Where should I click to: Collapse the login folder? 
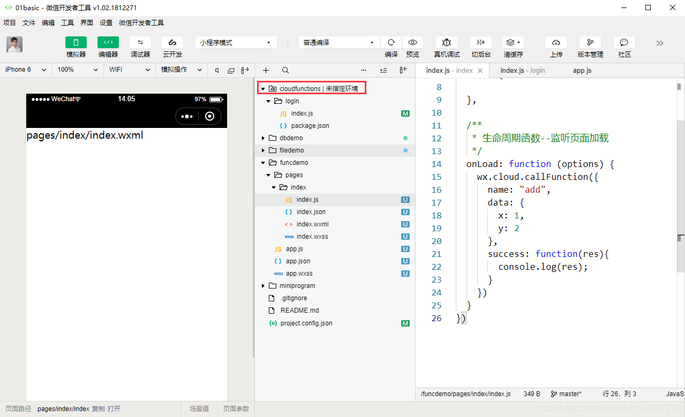tap(268, 101)
